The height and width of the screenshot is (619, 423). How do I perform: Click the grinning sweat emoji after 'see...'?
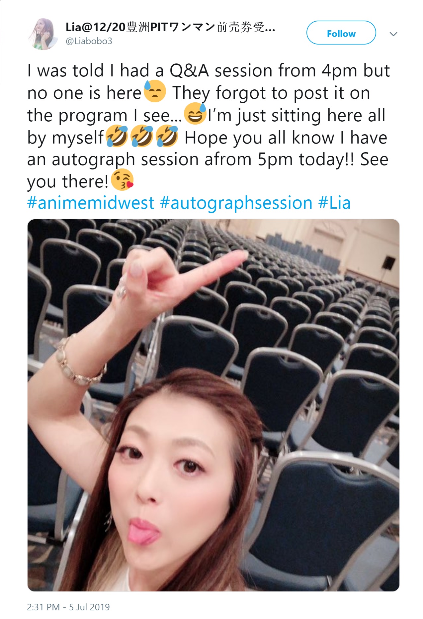coord(195,114)
